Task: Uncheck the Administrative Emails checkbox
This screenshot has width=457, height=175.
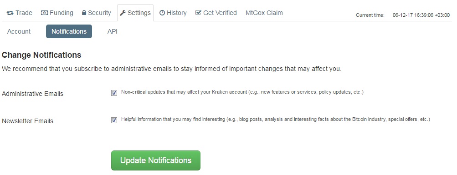Action: tap(114, 93)
